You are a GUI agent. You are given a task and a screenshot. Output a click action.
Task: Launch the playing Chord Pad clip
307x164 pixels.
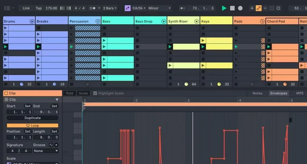[269, 47]
